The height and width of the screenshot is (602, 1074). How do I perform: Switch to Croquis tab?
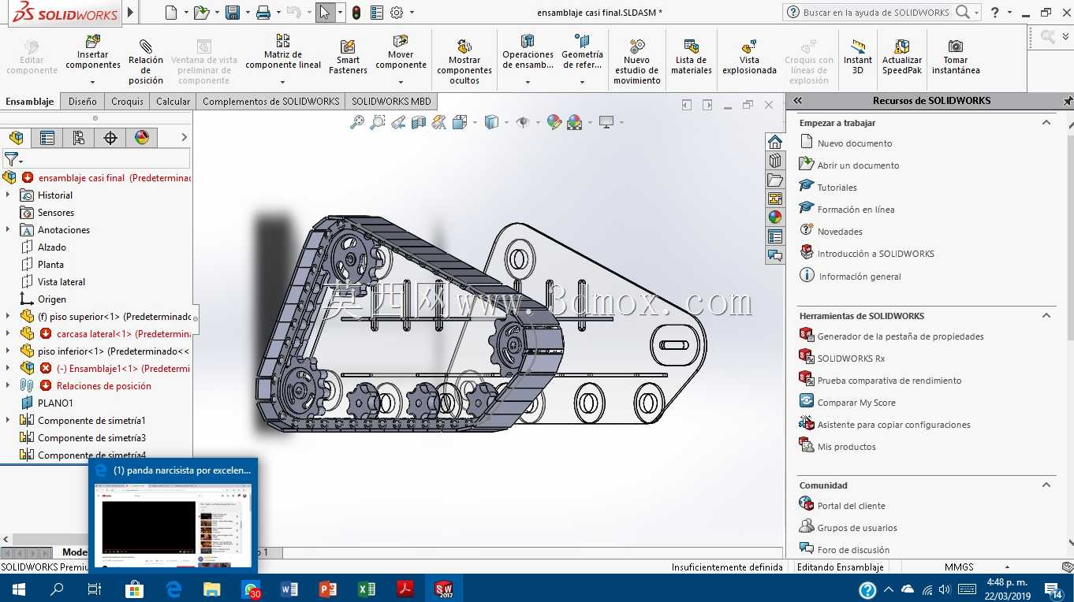(127, 101)
